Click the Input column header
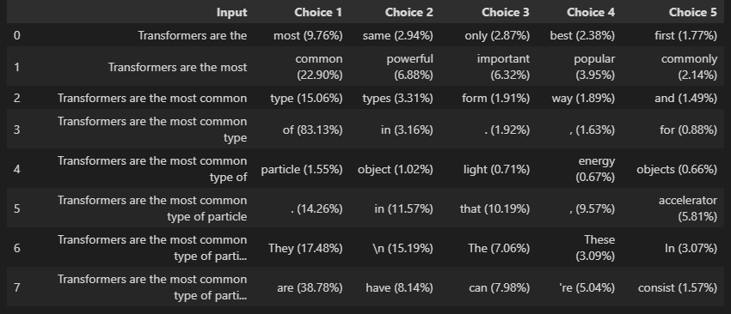This screenshot has height=314, width=731. 231,13
